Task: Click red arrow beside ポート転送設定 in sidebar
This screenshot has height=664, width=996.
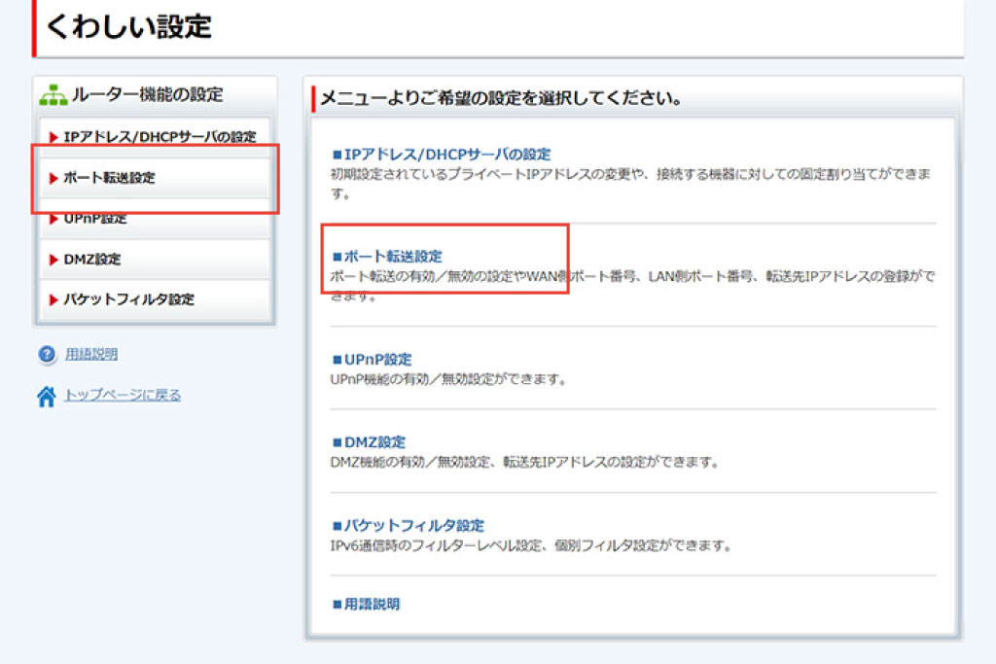Action: 53,178
